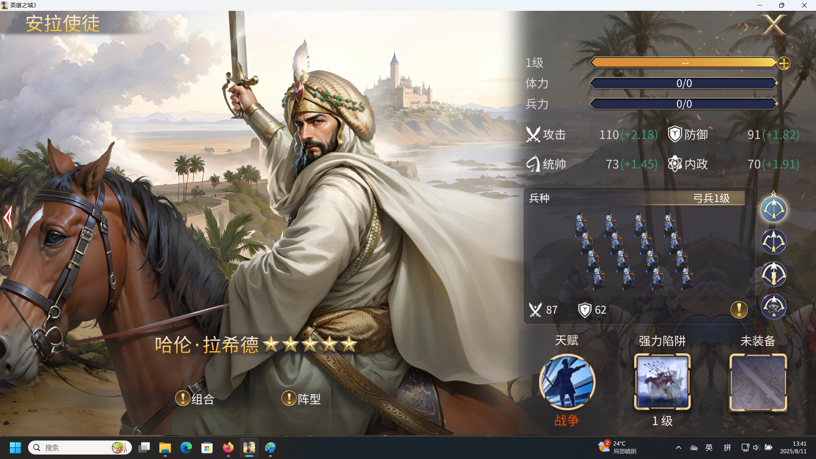Open Microsoft Store from the taskbar

click(207, 448)
